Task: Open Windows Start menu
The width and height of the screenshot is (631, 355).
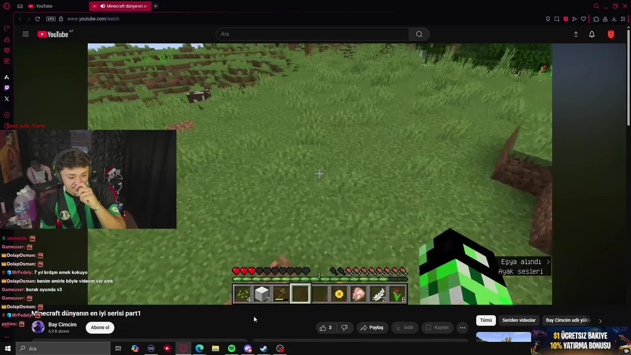Action: [7, 349]
